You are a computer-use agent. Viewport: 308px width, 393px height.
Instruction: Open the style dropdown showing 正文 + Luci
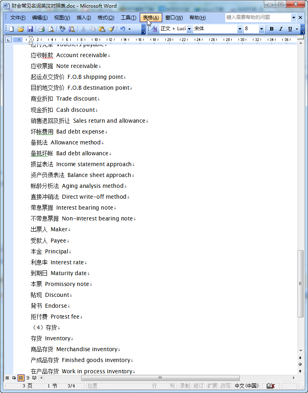(x=190, y=29)
